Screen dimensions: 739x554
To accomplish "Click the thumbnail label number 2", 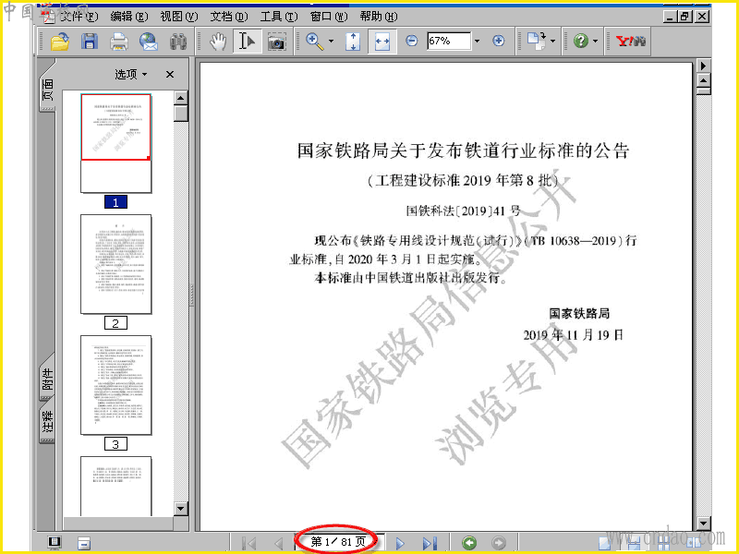I will 116,323.
